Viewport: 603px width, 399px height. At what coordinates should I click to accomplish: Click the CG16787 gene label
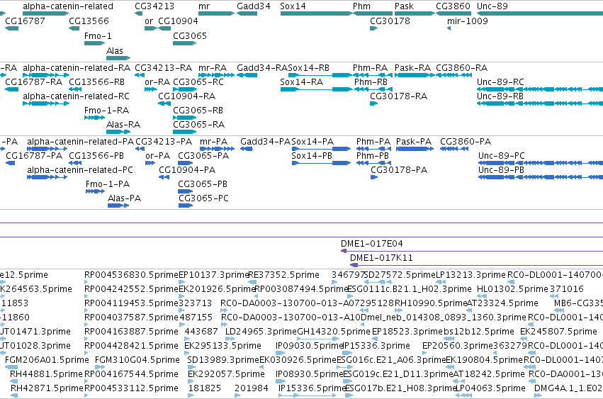point(25,21)
